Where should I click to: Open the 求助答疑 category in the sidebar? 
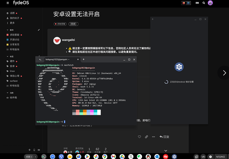point(14,35)
